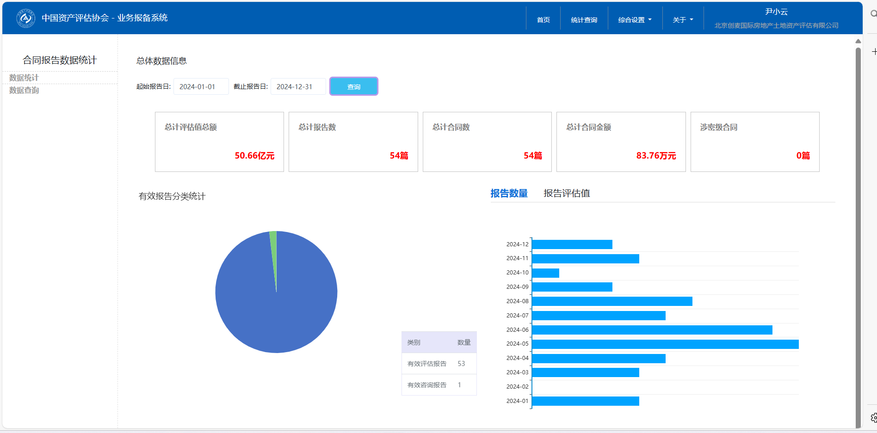The width and height of the screenshot is (877, 433).
Task: Click the scrollbar up arrow
Action: [858, 41]
